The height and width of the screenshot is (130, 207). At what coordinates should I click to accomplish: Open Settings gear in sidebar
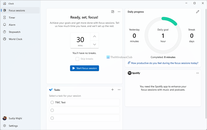[x=5, y=126]
